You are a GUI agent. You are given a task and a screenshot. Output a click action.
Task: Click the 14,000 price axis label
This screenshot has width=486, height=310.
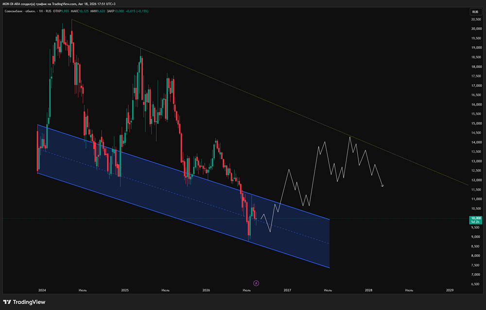point(476,142)
